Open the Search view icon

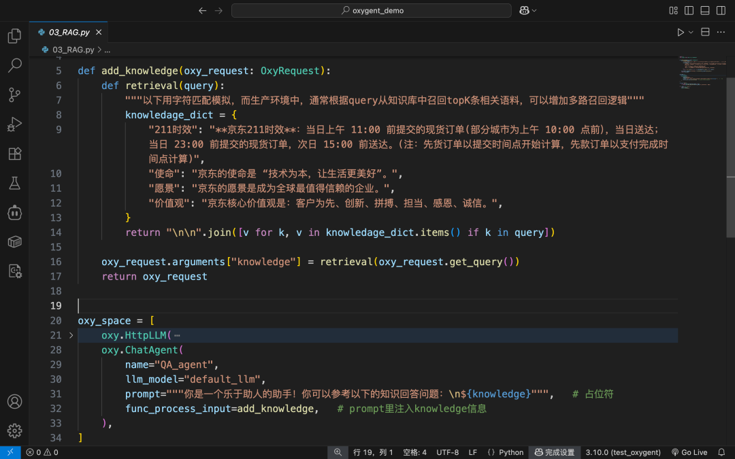tap(14, 65)
